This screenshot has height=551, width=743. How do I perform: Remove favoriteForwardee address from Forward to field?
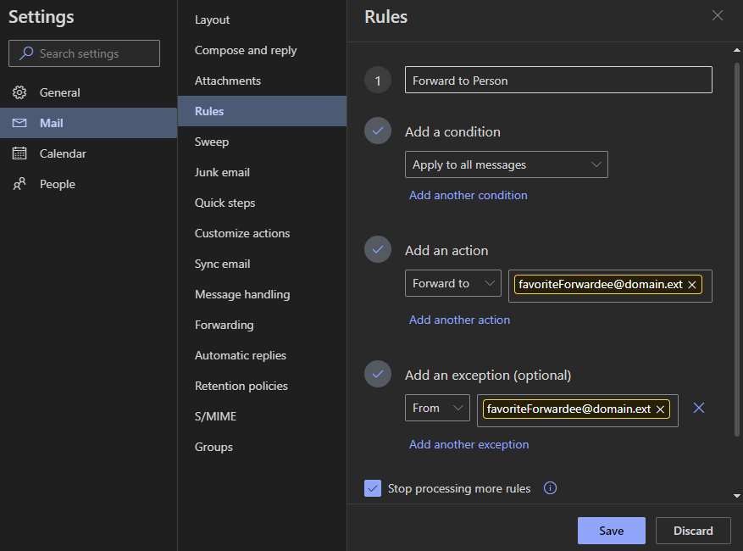point(692,285)
